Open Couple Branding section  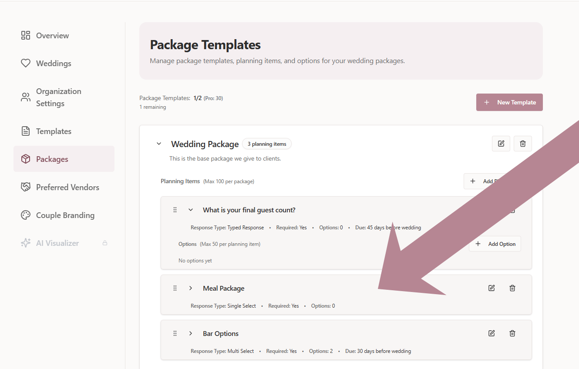click(x=65, y=215)
